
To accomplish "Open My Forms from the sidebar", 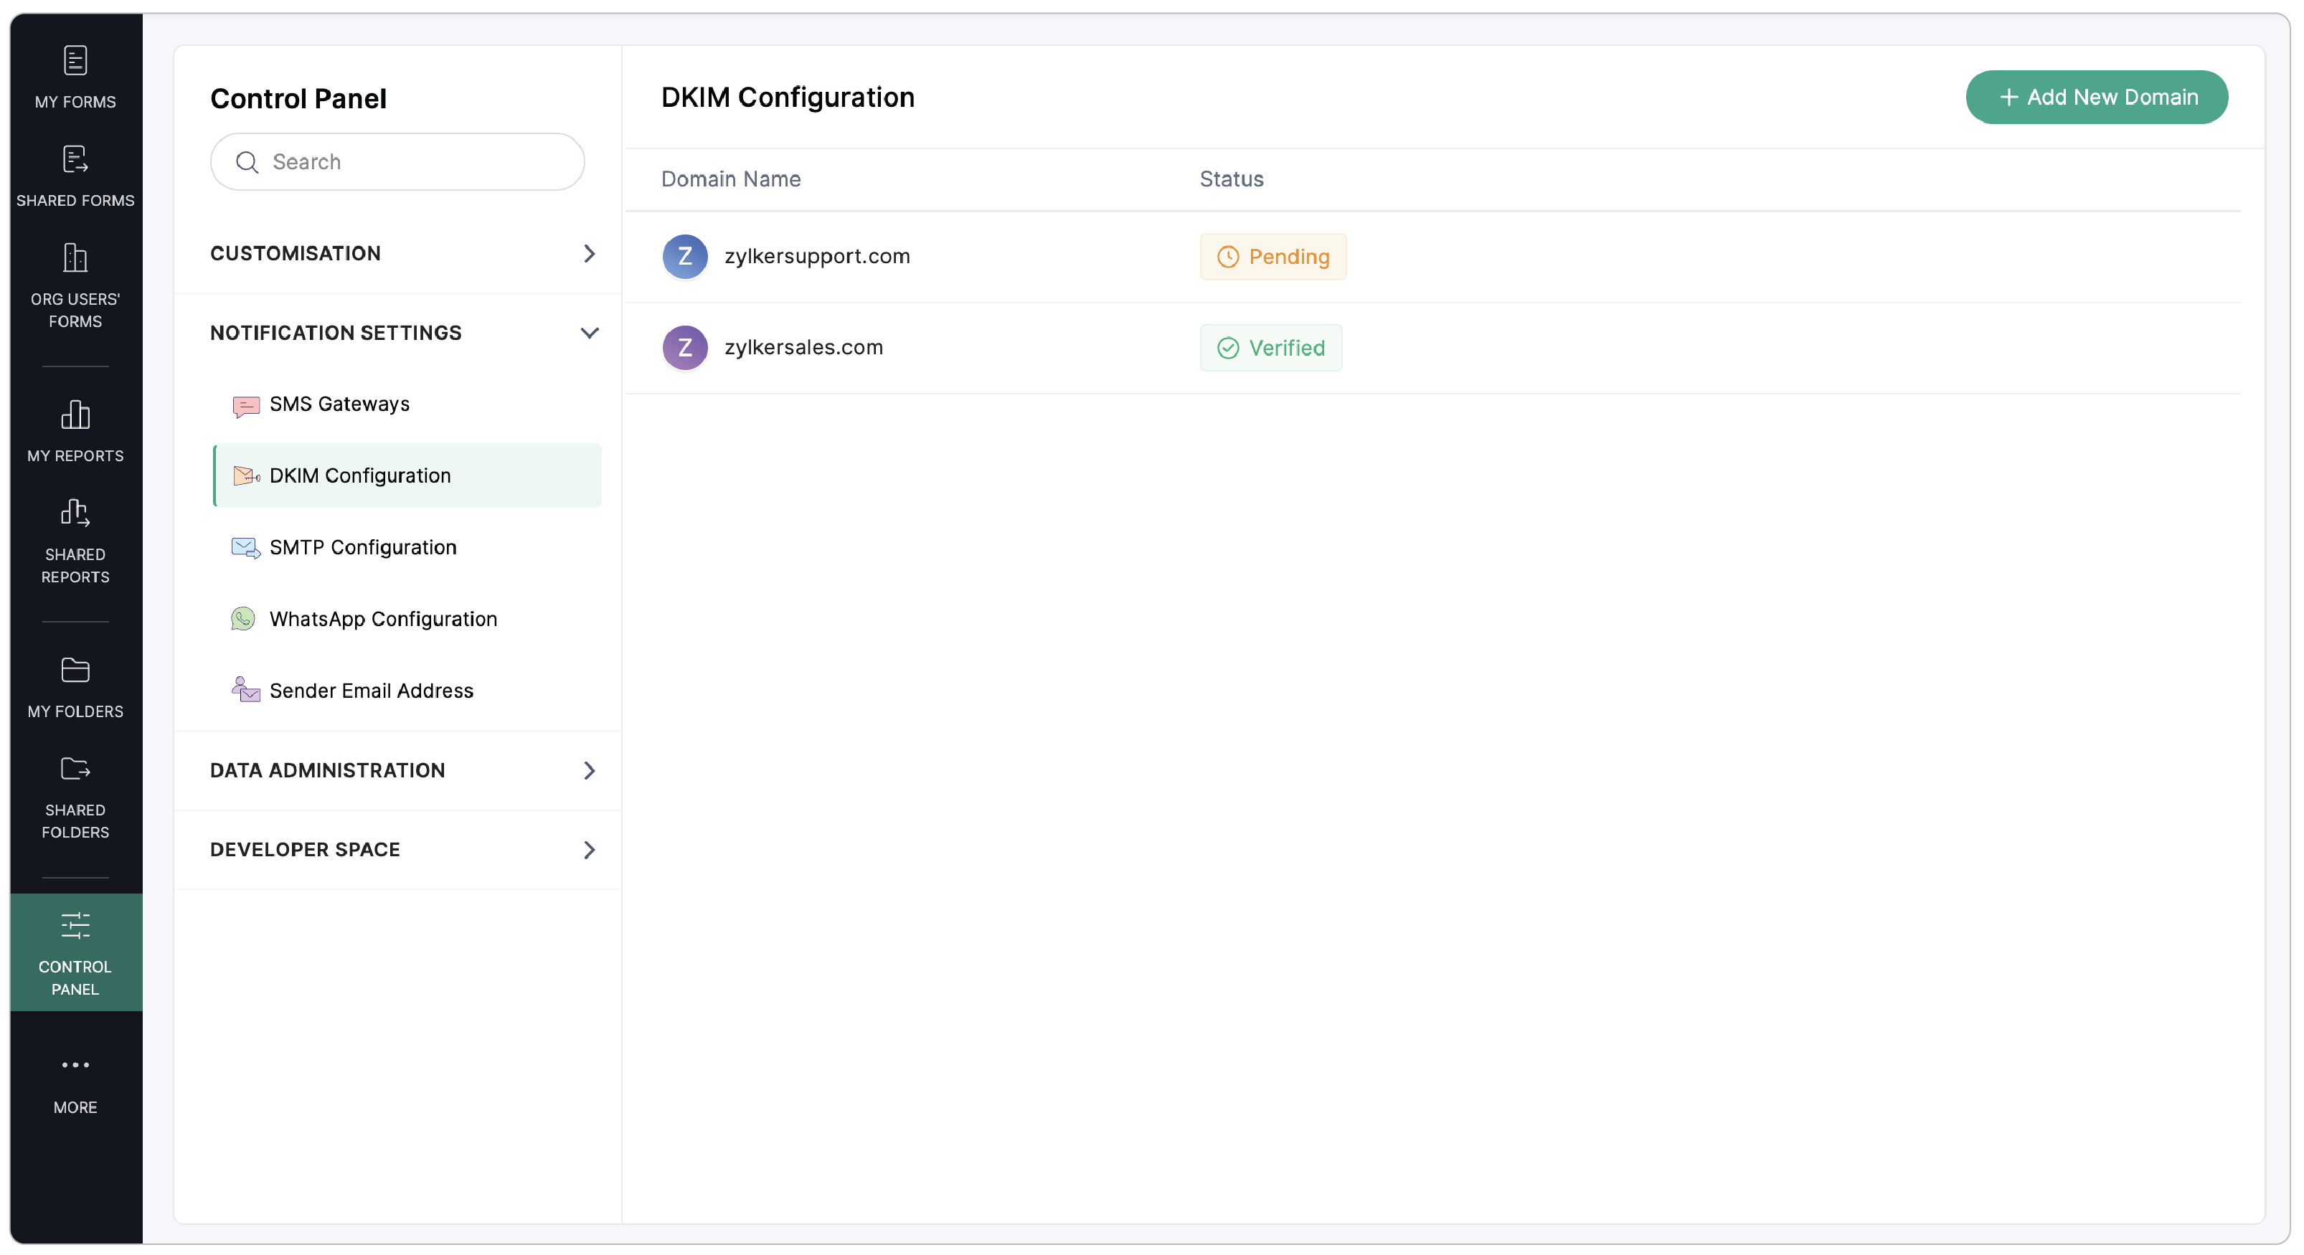I will [x=75, y=77].
